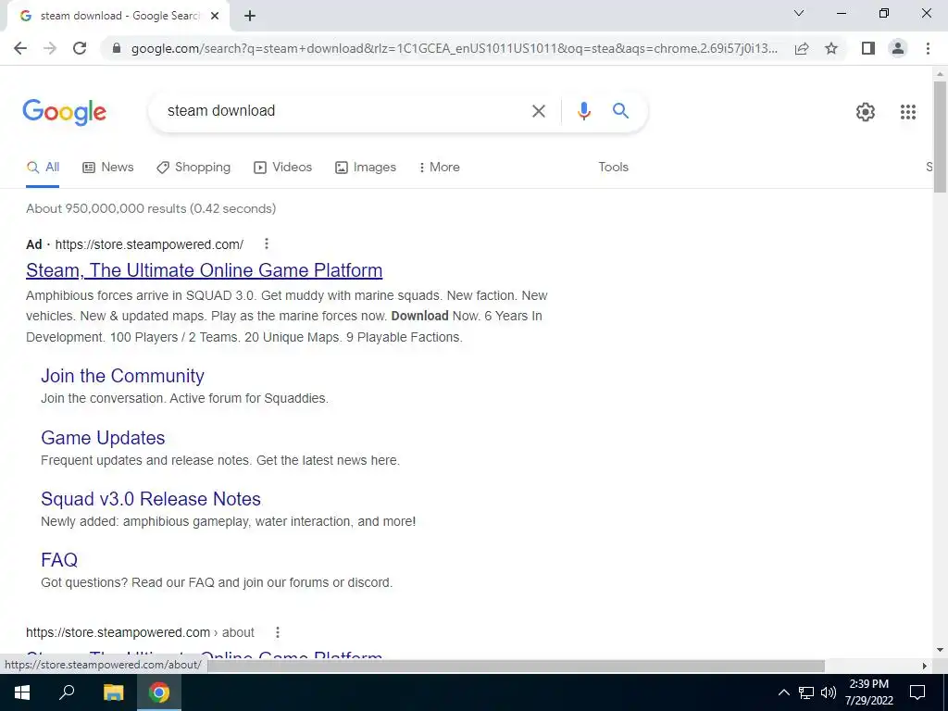Share this page from the address bar
The image size is (948, 711).
(802, 48)
